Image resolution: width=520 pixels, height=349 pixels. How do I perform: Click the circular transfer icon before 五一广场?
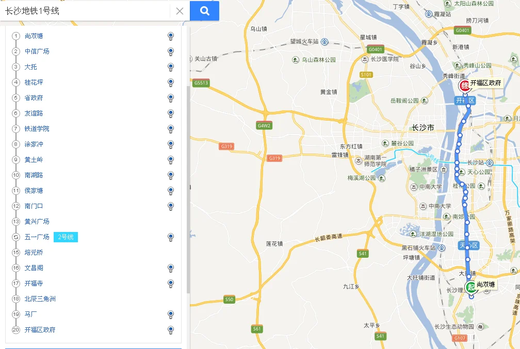click(x=16, y=237)
